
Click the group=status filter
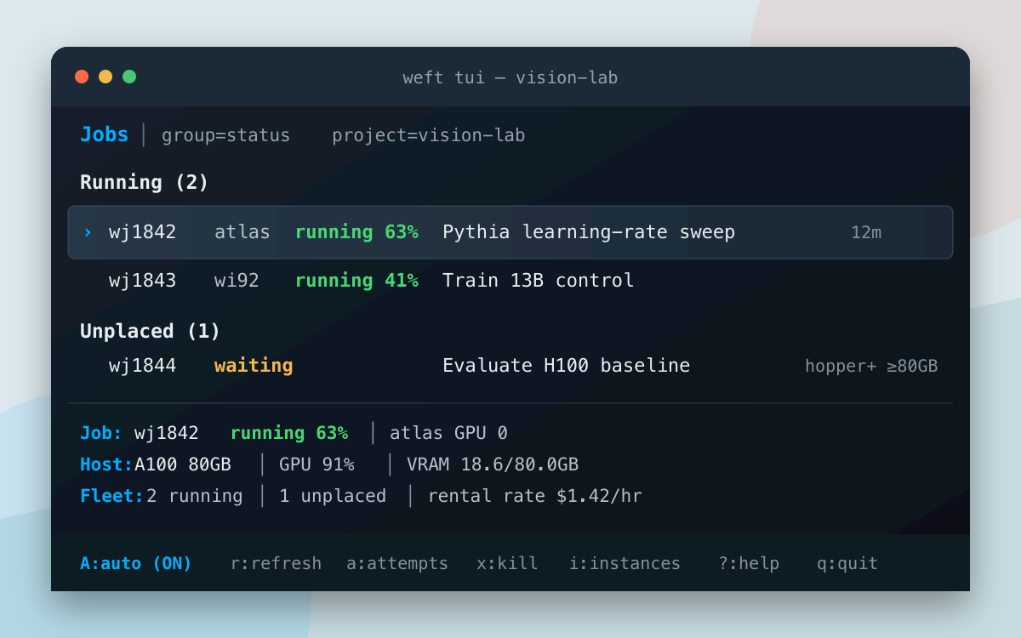(225, 135)
